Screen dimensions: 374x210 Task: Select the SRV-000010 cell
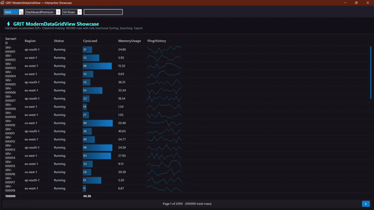coord(10,123)
